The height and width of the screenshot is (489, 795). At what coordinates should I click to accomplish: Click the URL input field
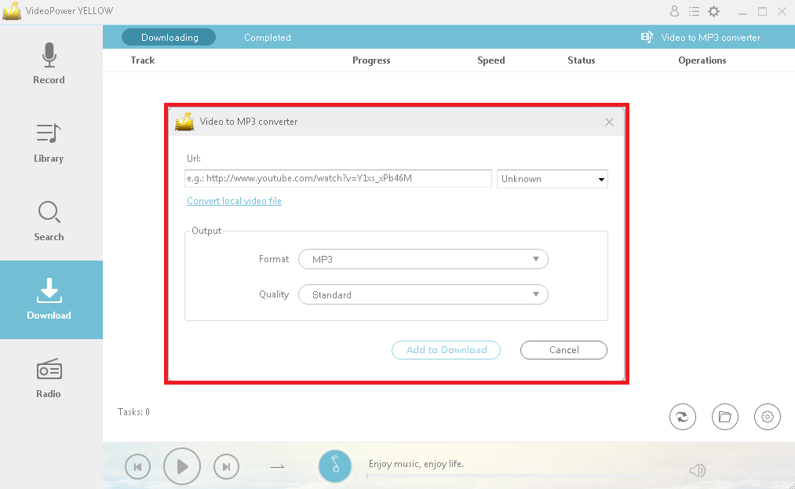coord(337,178)
